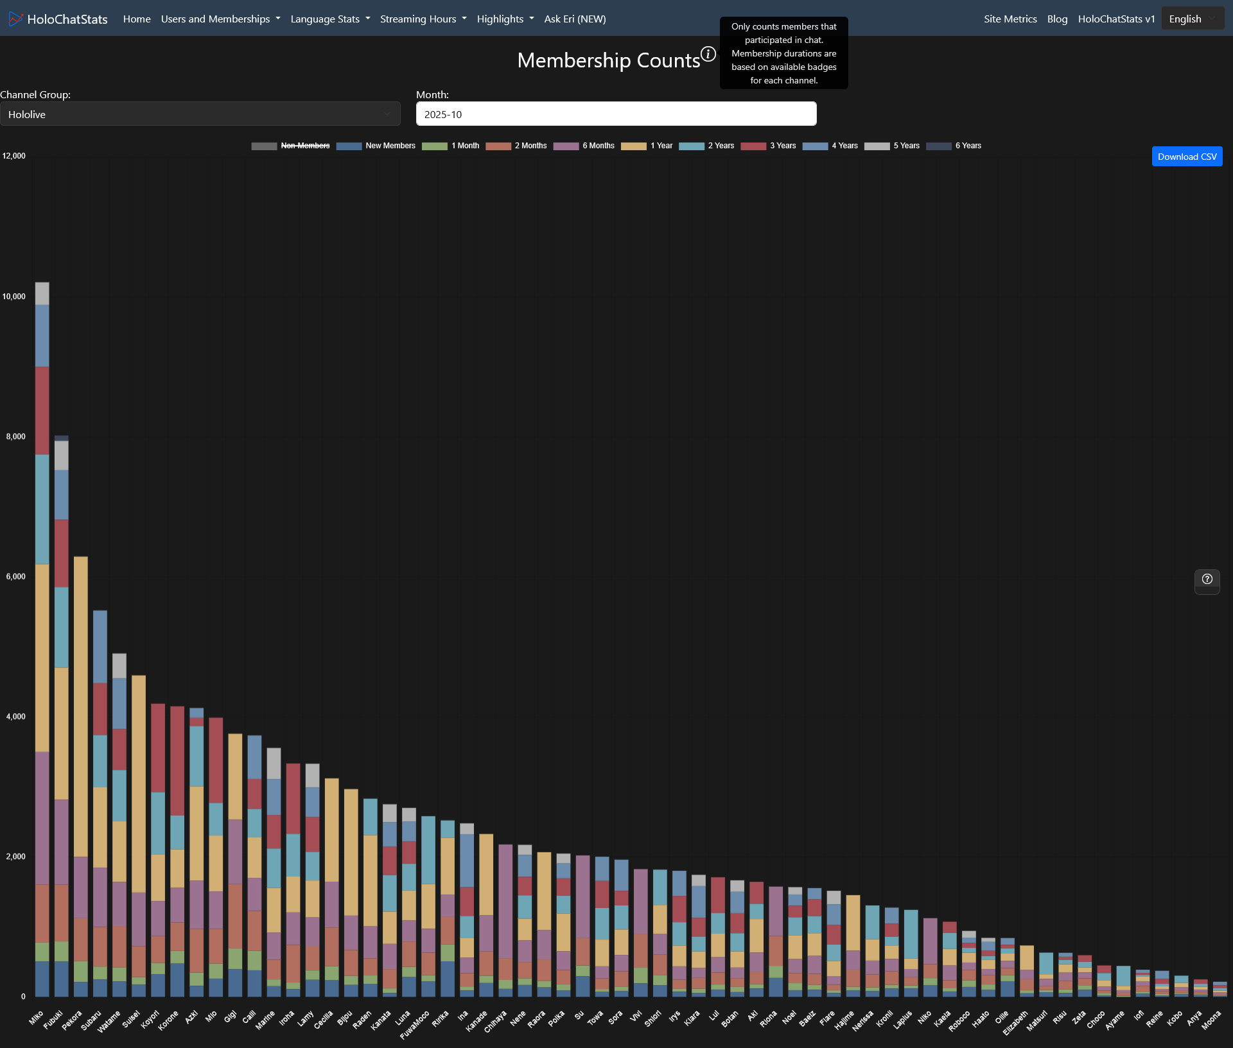Open the floating help question-mark button
Viewport: 1233px width, 1048px height.
point(1207,579)
